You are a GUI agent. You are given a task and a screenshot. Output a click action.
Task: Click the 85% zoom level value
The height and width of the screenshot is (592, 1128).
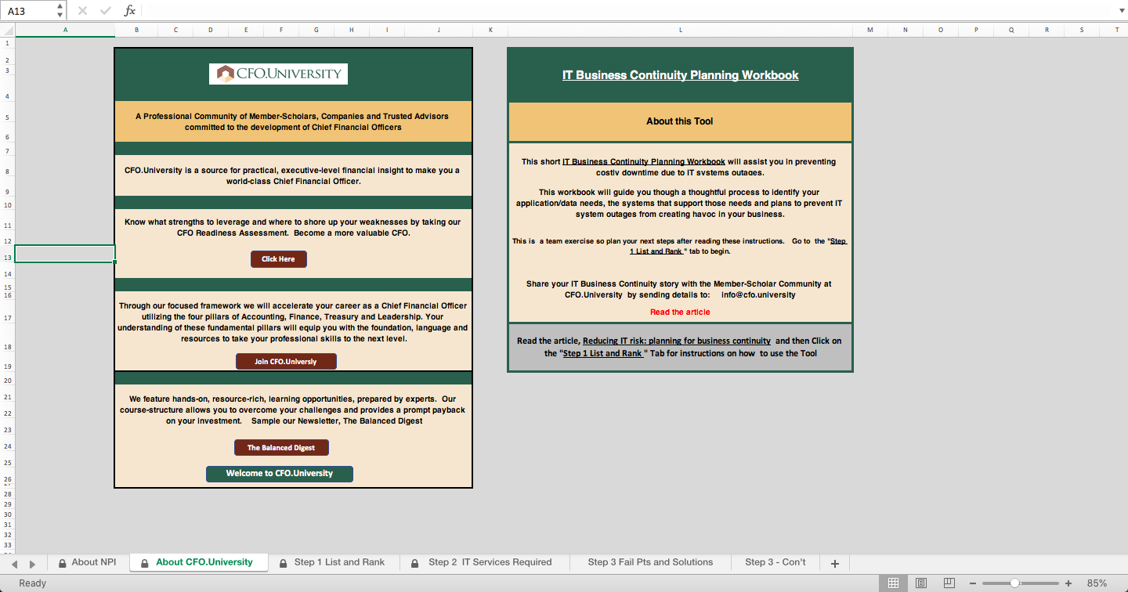pyautogui.click(x=1097, y=583)
